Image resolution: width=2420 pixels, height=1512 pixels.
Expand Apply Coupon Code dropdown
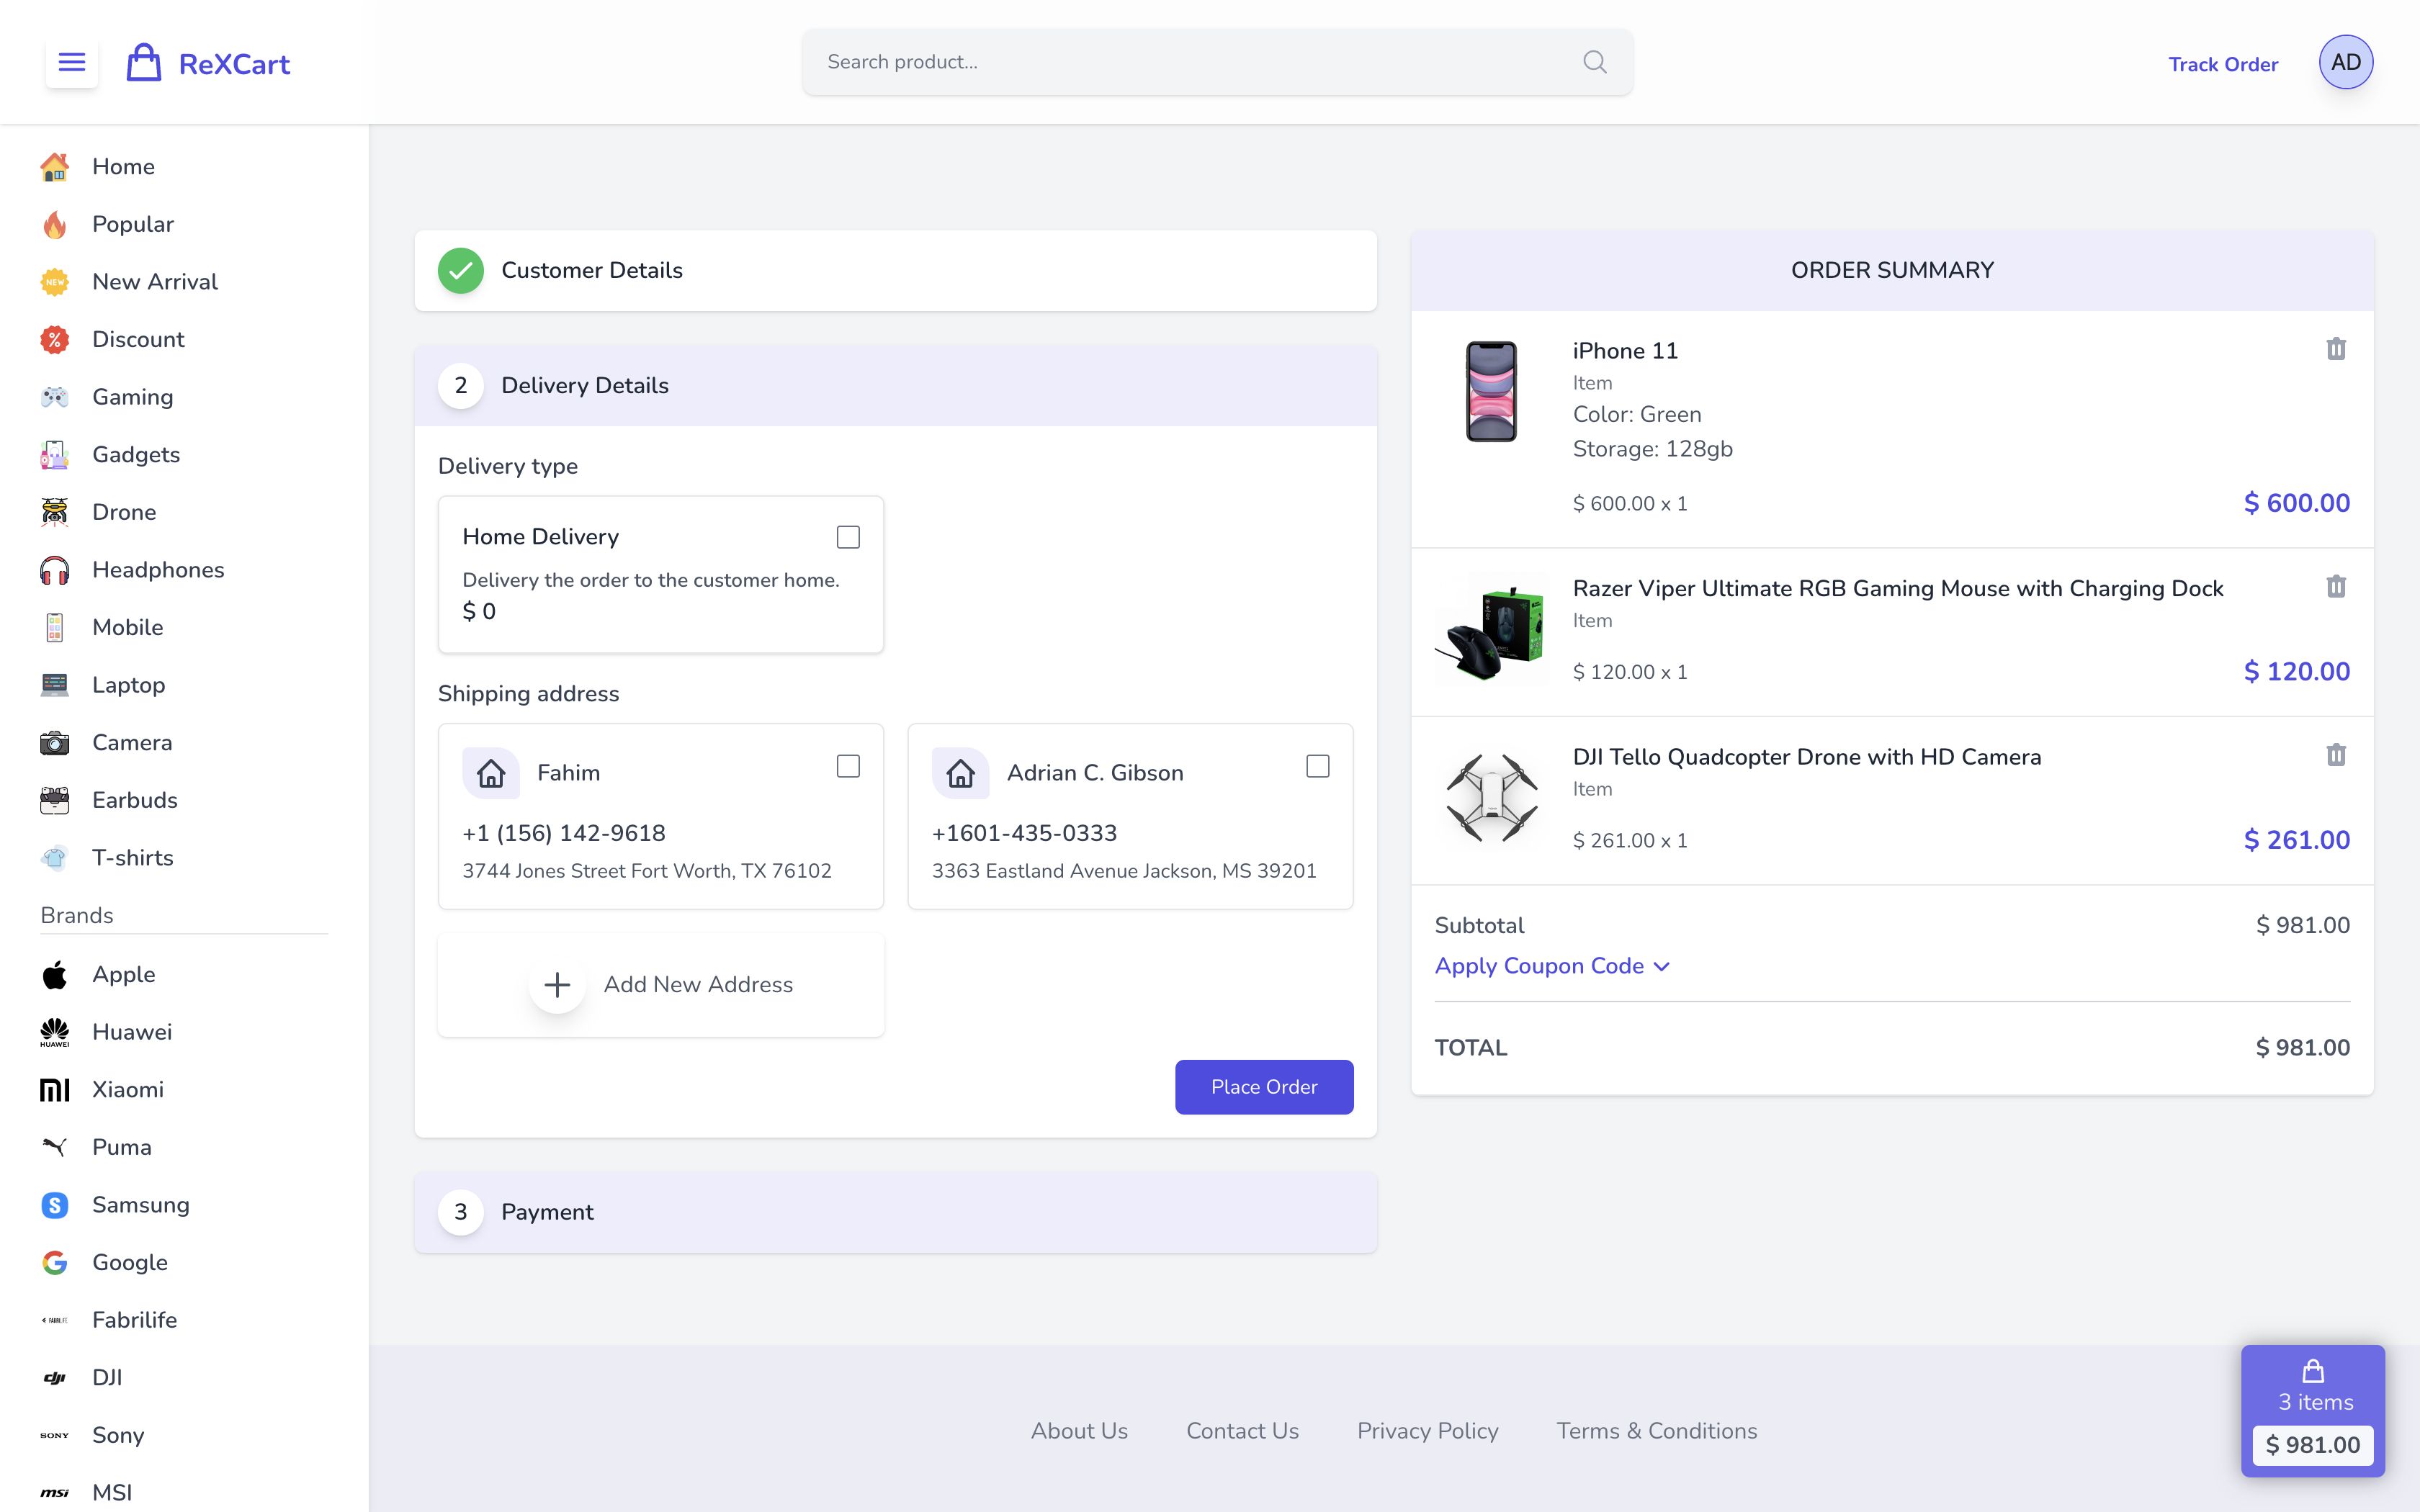click(1552, 966)
